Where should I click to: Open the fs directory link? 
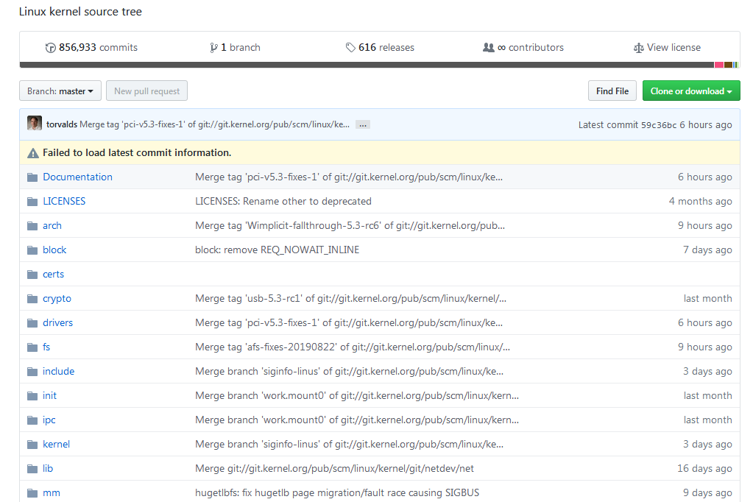coord(46,347)
